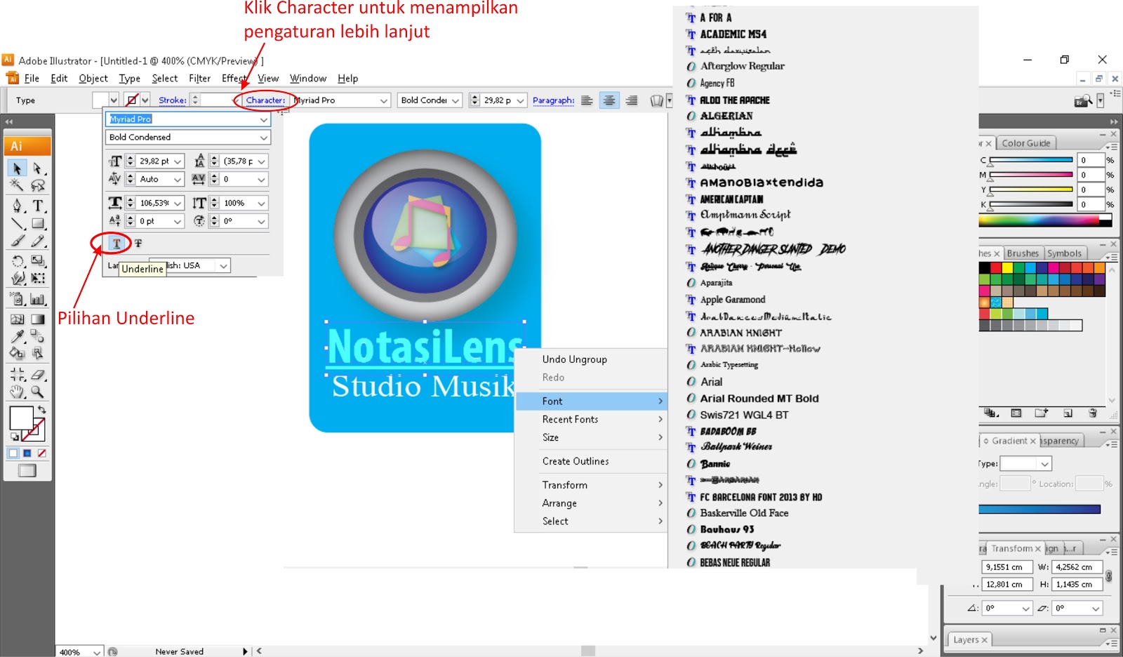Image resolution: width=1123 pixels, height=657 pixels.
Task: Click the X position field 9,1551 cm
Action: (x=1006, y=567)
